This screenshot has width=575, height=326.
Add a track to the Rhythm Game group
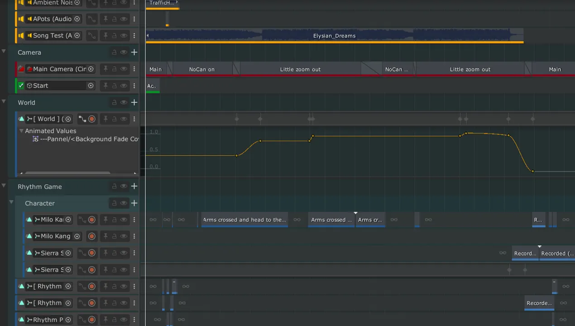pyautogui.click(x=134, y=187)
